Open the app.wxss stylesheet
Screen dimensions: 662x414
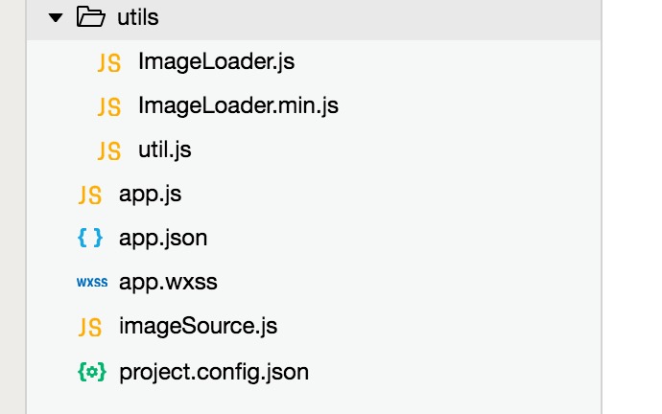[x=168, y=282]
